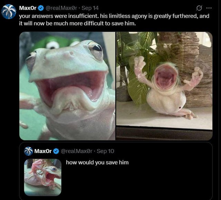
Task: Click the "how would you save him" text
Action: coord(97,162)
